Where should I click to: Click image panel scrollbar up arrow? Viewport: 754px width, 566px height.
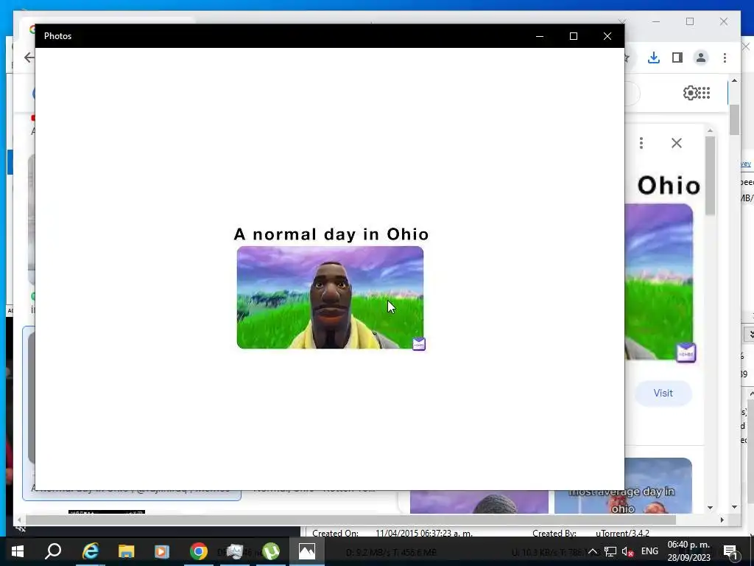(711, 130)
